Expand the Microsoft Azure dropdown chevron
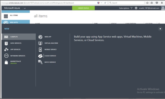 click(25, 8)
